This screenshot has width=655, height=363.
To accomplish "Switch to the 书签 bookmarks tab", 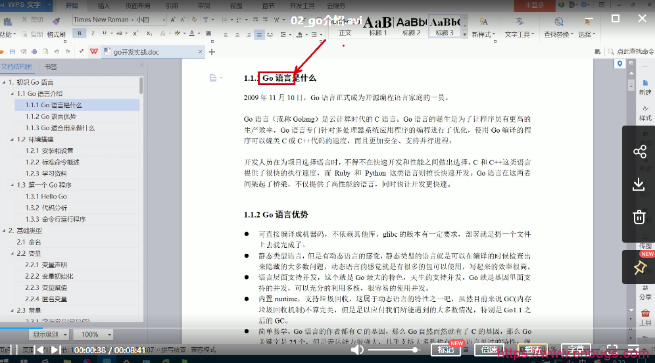I will 51,66.
